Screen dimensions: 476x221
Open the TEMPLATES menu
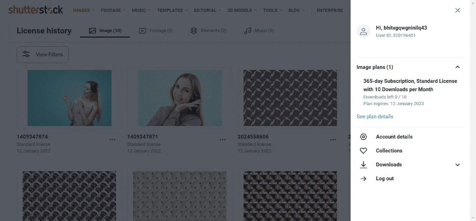172,10
